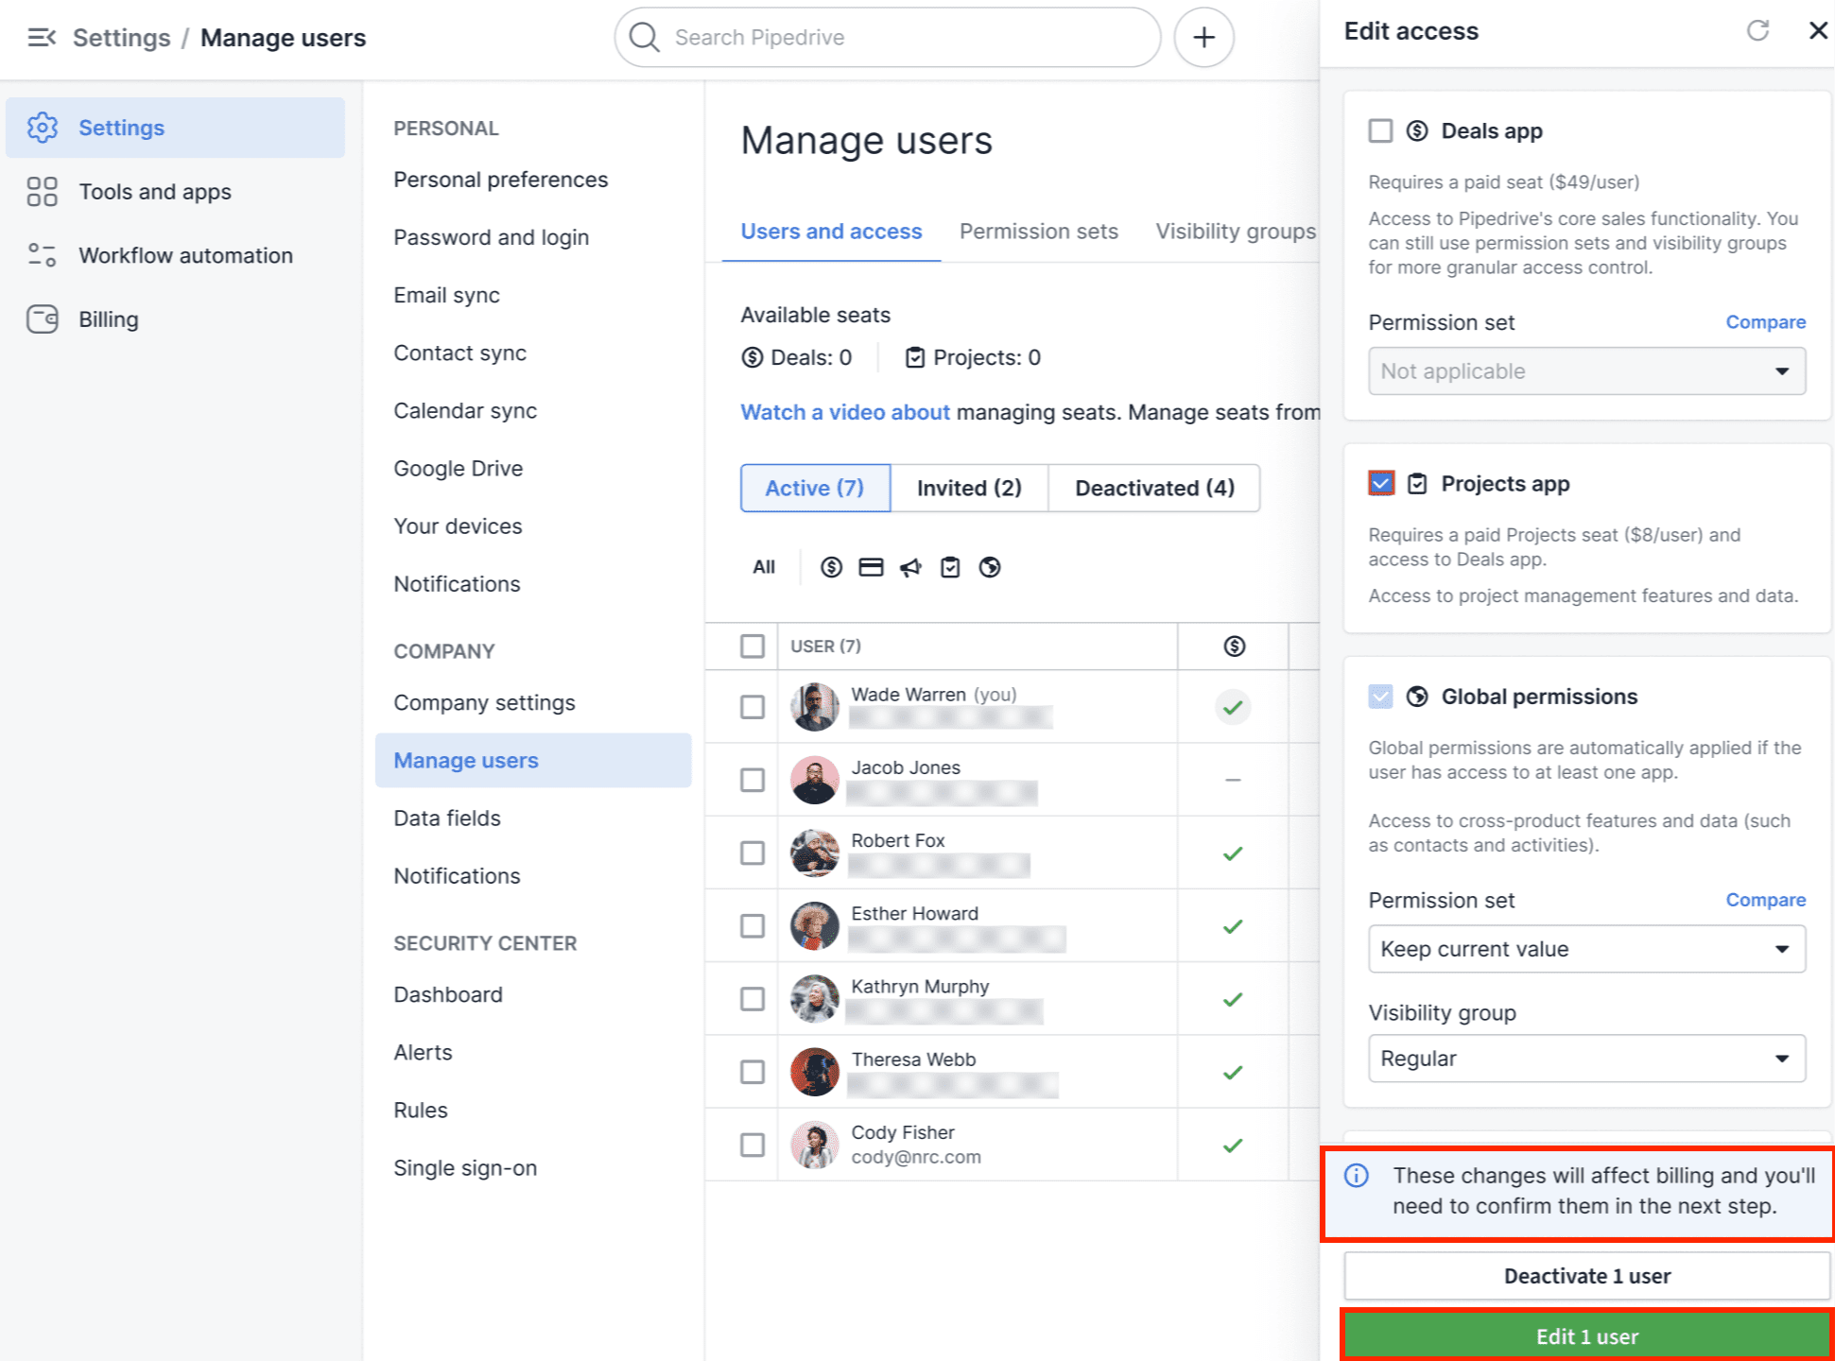Switch to the Permission sets tab
Screen dimensions: 1835x1361
click(x=1038, y=231)
